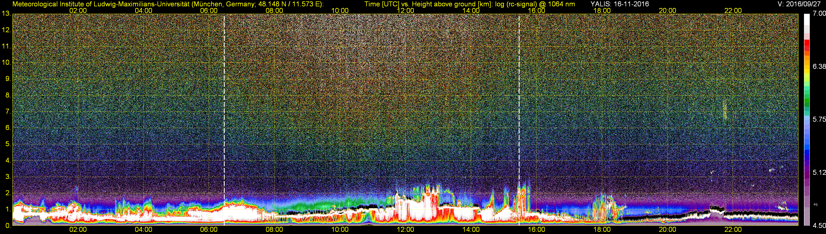Click the 18:00 label on the top time axis
Image resolution: width=826 pixels, height=234 pixels.
click(x=602, y=10)
